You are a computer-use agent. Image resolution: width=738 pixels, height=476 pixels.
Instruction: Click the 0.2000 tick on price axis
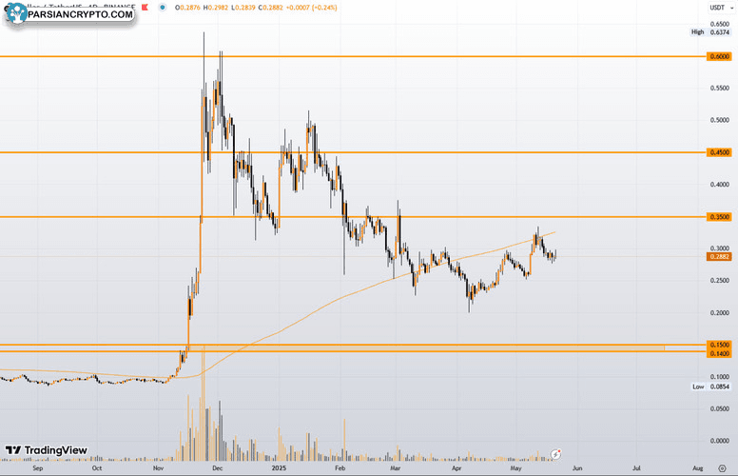pos(720,313)
